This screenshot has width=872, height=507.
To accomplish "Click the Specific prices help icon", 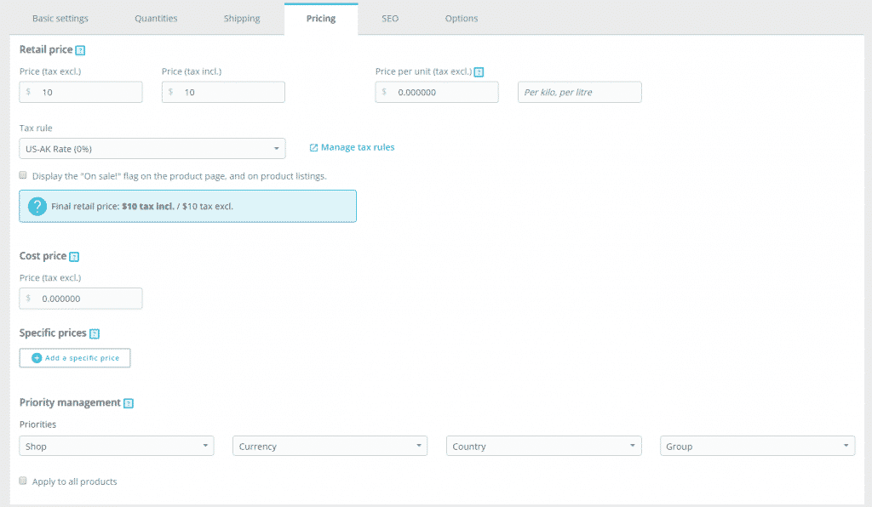I will (x=95, y=333).
